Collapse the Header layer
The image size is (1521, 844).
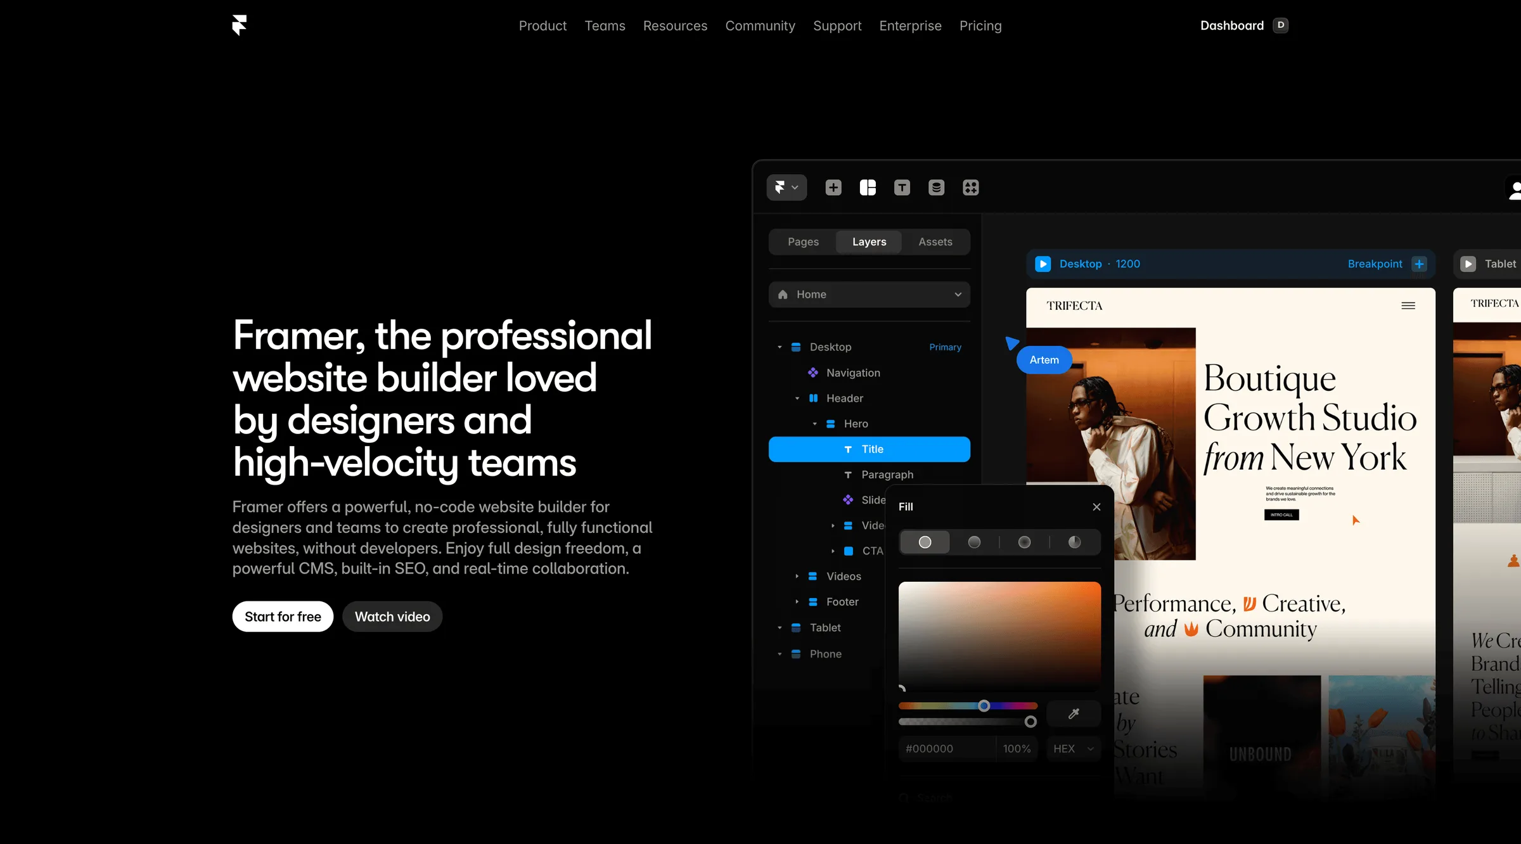pos(797,399)
